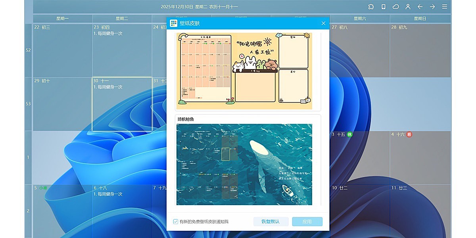Toggle 有新的免费壁纸皮肤通知我 checkbox
Screen dimensions: 476x238
(x=176, y=222)
